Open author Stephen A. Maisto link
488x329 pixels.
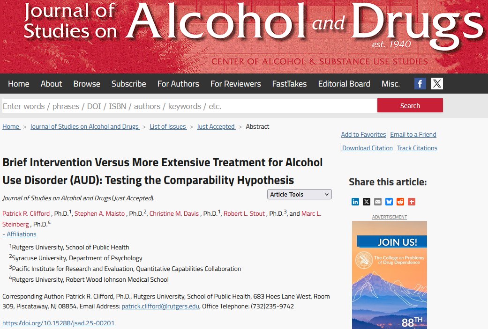coord(99,213)
